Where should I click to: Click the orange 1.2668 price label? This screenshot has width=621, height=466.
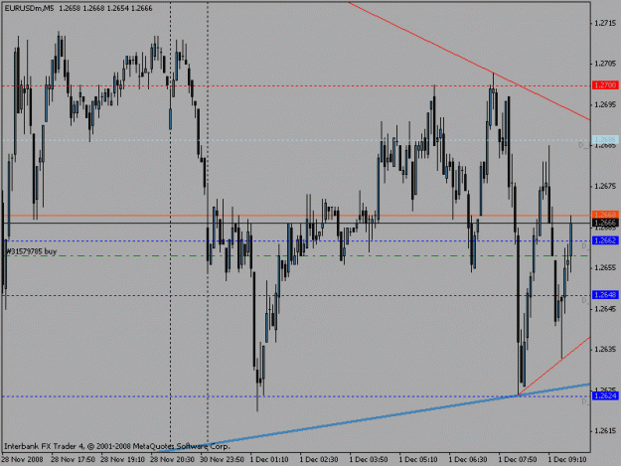[605, 215]
